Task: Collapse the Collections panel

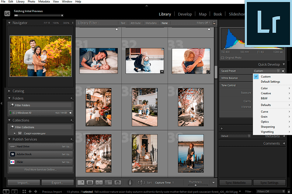Action: tap(9, 120)
